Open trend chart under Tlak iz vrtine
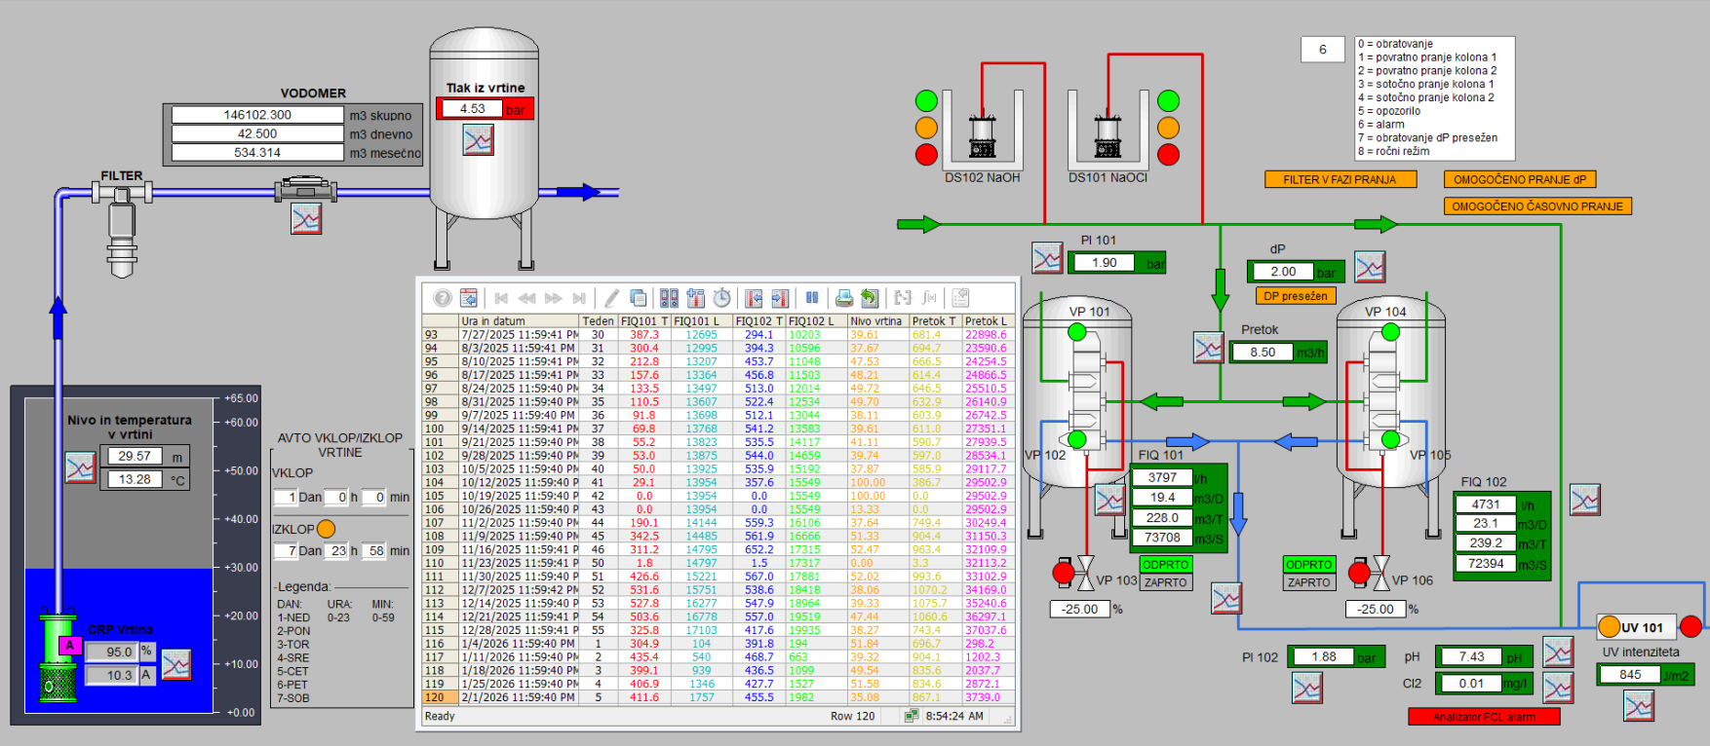Image resolution: width=1710 pixels, height=746 pixels. [x=478, y=140]
